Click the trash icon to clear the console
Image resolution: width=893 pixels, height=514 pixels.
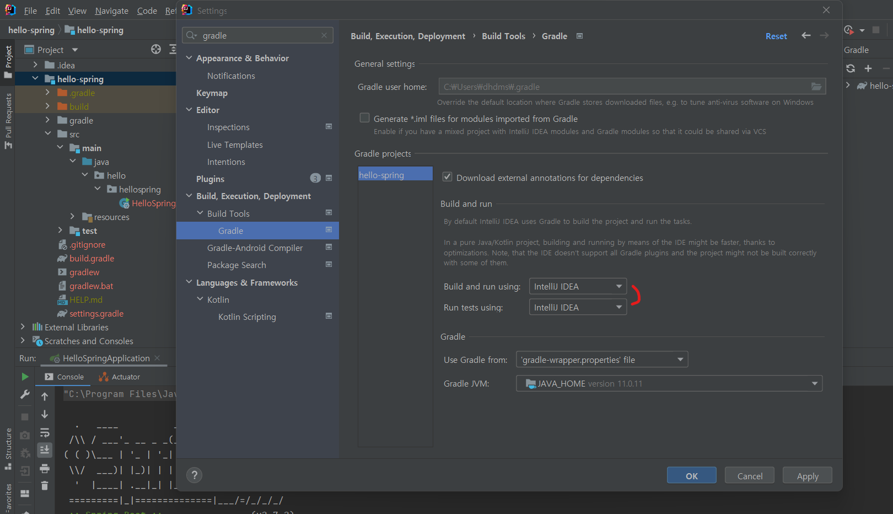[45, 486]
